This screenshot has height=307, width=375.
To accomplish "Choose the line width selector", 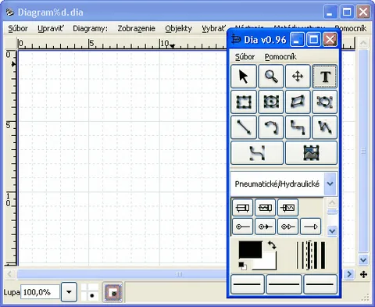I will [x=311, y=255].
